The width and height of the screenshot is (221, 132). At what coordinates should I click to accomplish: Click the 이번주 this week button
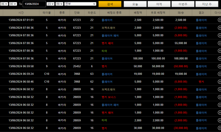tap(183, 4)
